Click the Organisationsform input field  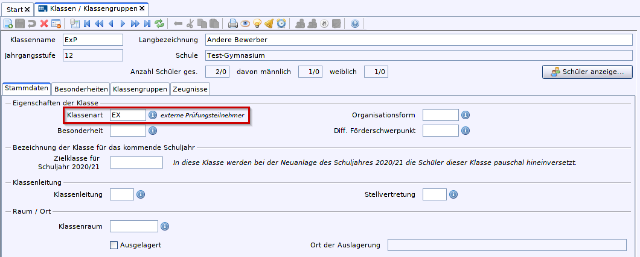[x=441, y=115]
